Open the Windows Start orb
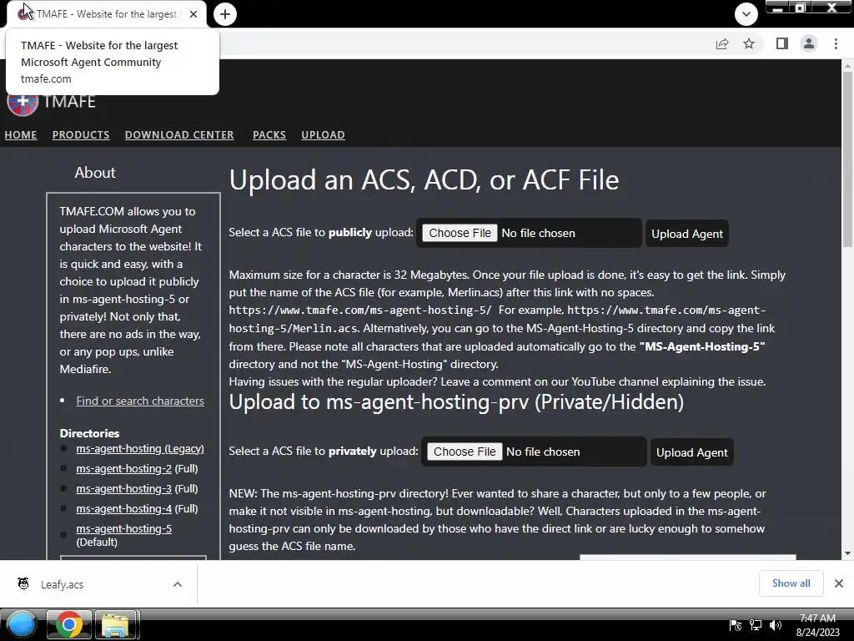The width and height of the screenshot is (854, 641). click(22, 624)
